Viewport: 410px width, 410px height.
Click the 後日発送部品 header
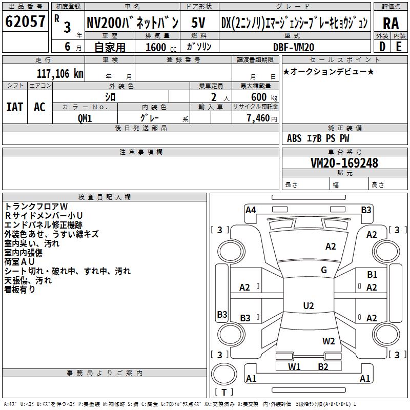click(140, 128)
